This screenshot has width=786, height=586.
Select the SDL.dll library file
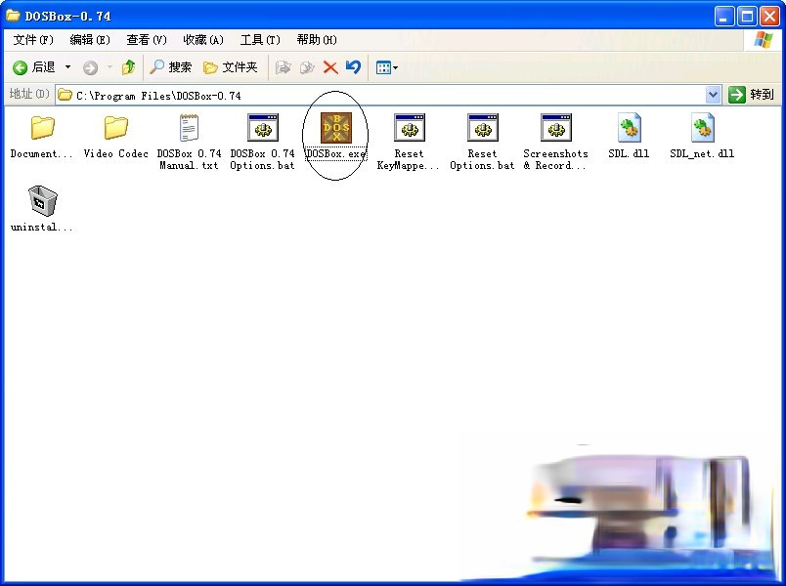(628, 129)
